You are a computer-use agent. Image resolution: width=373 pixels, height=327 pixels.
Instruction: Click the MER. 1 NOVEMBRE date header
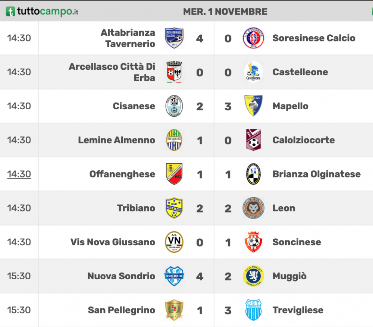(x=225, y=12)
